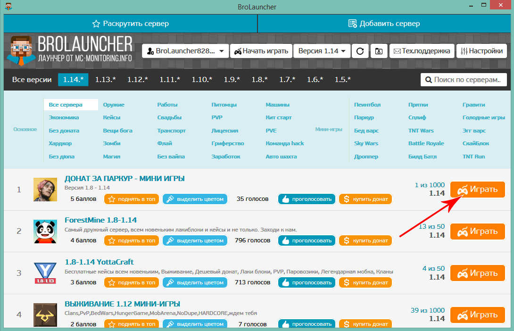Image resolution: width=514 pixels, height=331 pixels.
Task: Click 'купить донат' for ВЫЖИВАНИЕ 1.12 server
Action: pyautogui.click(x=365, y=324)
